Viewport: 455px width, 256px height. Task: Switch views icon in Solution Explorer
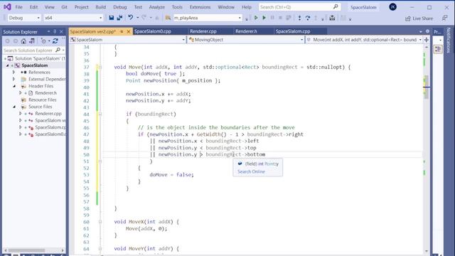coord(32,41)
